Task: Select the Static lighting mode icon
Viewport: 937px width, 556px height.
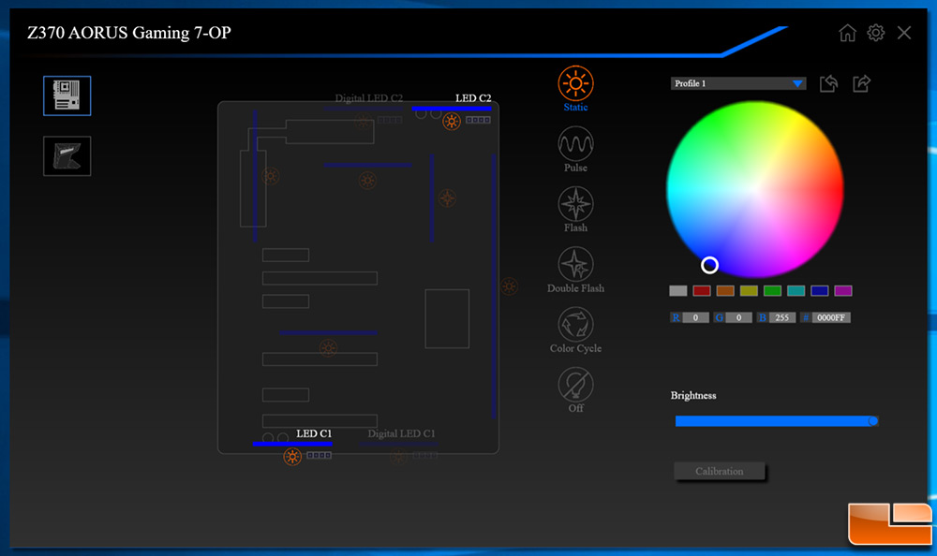Action: [x=575, y=83]
